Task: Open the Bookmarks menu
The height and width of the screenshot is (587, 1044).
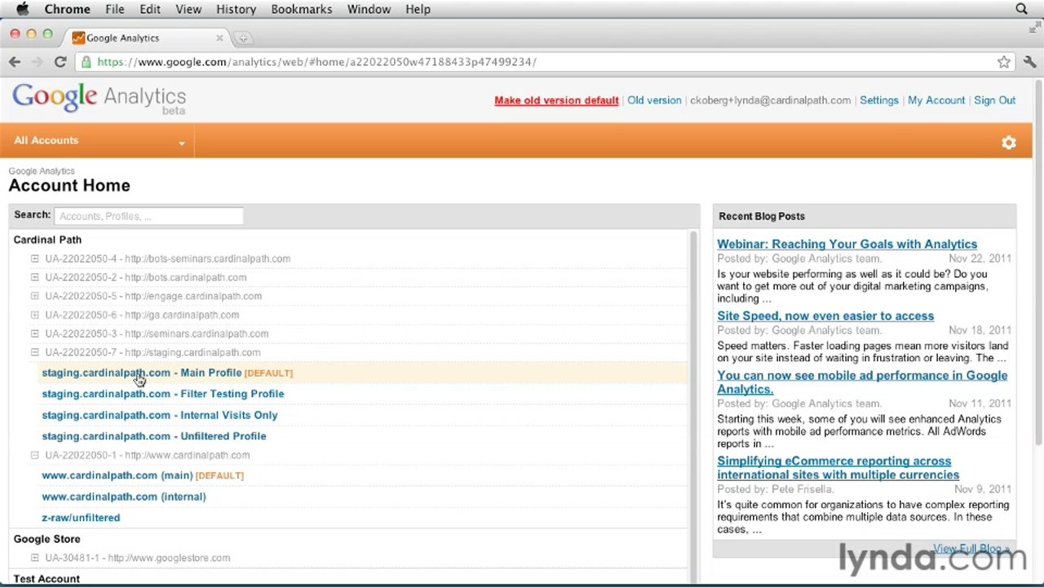Action: pyautogui.click(x=302, y=9)
